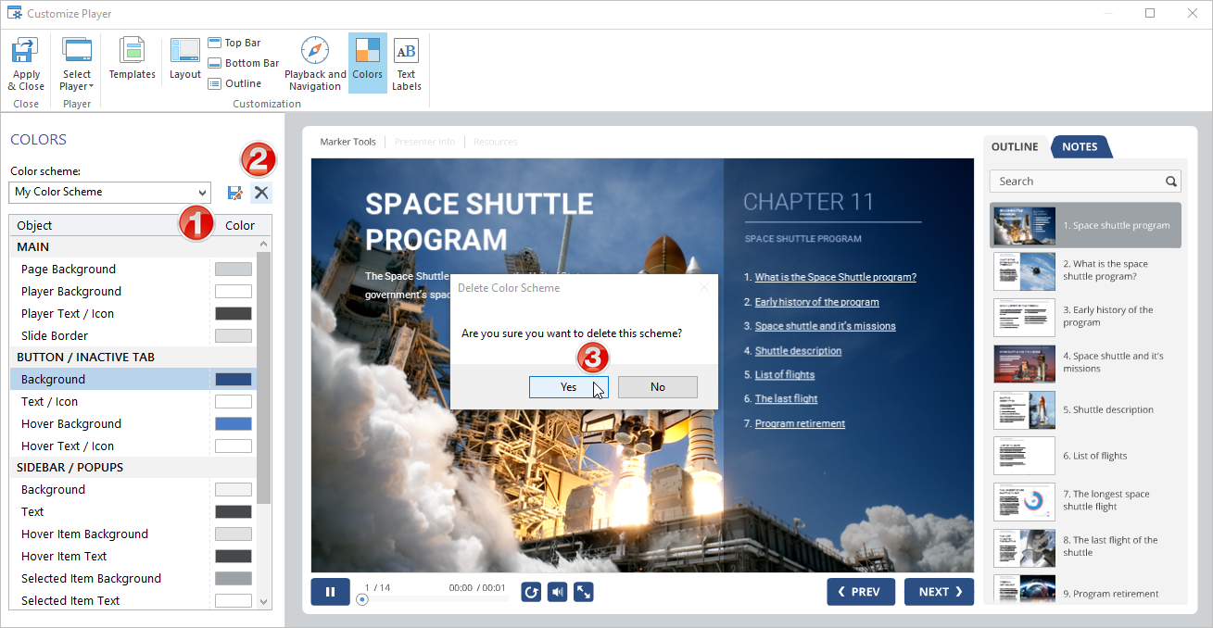1213x628 pixels.
Task: Save the current color scheme icon
Action: [x=235, y=193]
